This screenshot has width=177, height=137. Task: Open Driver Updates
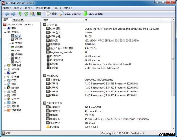click(70, 14)
